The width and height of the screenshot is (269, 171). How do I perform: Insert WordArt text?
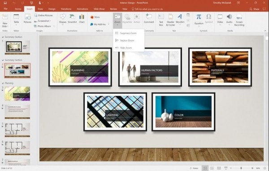coord(180,19)
